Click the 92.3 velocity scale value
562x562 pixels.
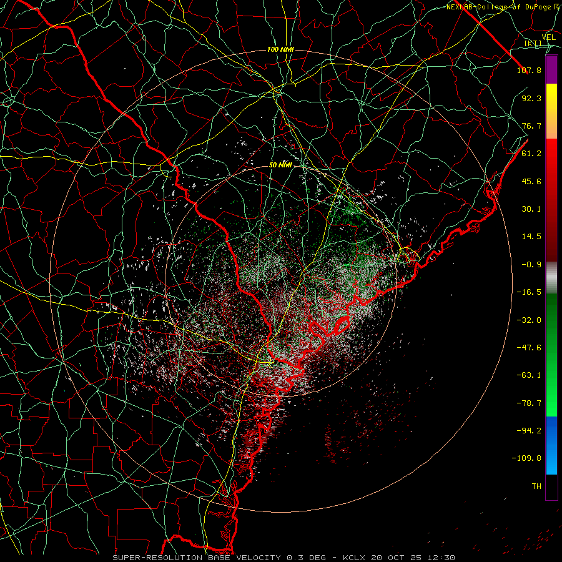pyautogui.click(x=531, y=98)
